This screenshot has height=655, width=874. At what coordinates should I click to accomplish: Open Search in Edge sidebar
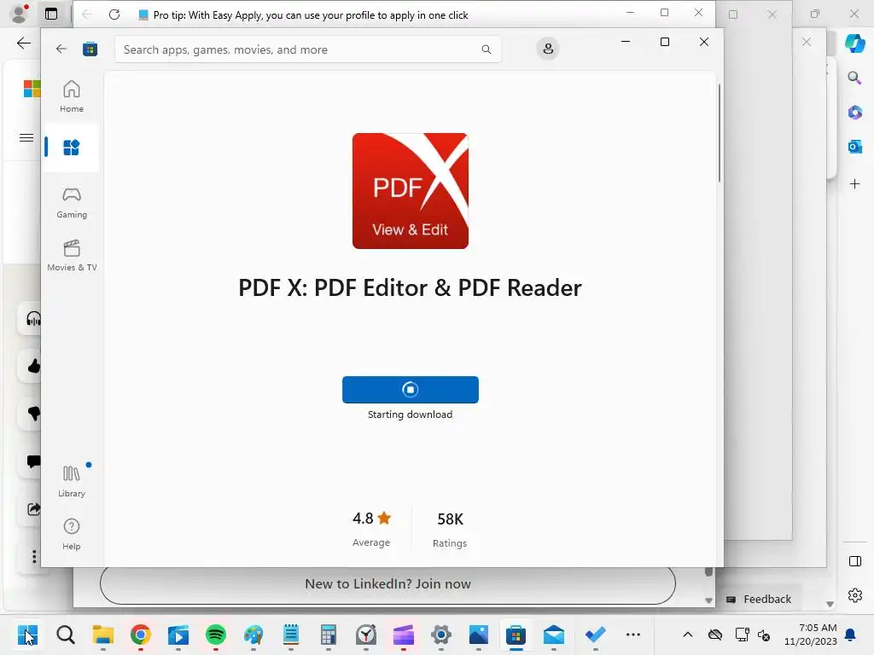click(x=854, y=78)
